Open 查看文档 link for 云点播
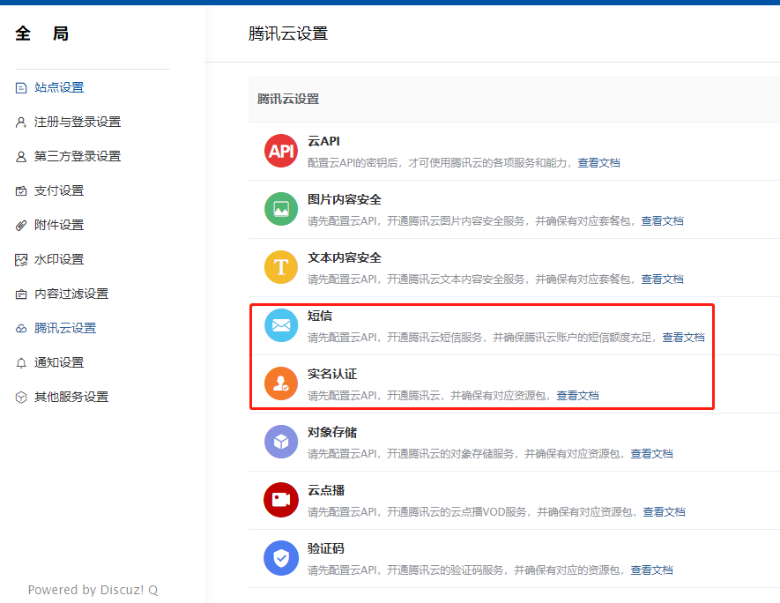Viewport: 780px width, 603px height. (664, 511)
